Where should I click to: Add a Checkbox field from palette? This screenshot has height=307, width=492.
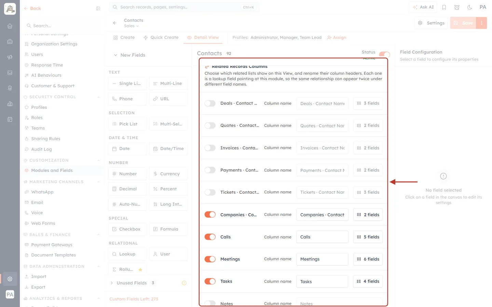127,229
